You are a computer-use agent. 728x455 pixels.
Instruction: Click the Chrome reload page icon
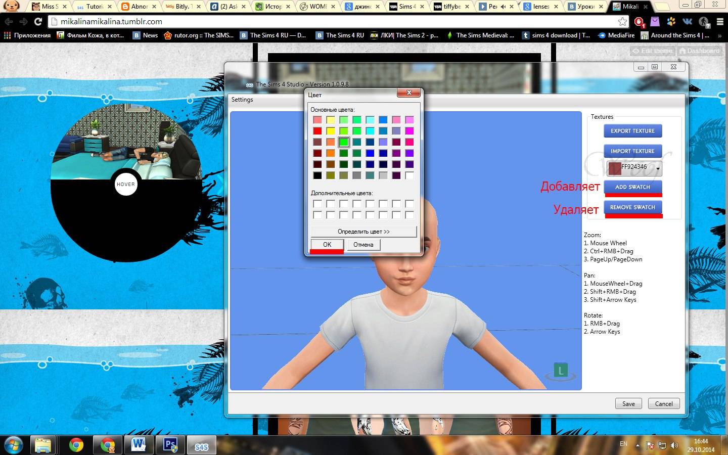[38, 22]
